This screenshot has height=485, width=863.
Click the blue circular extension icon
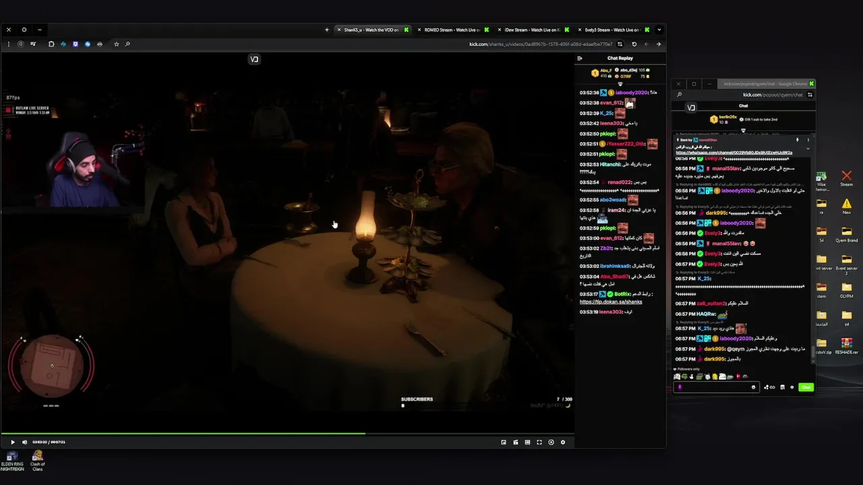pos(88,44)
